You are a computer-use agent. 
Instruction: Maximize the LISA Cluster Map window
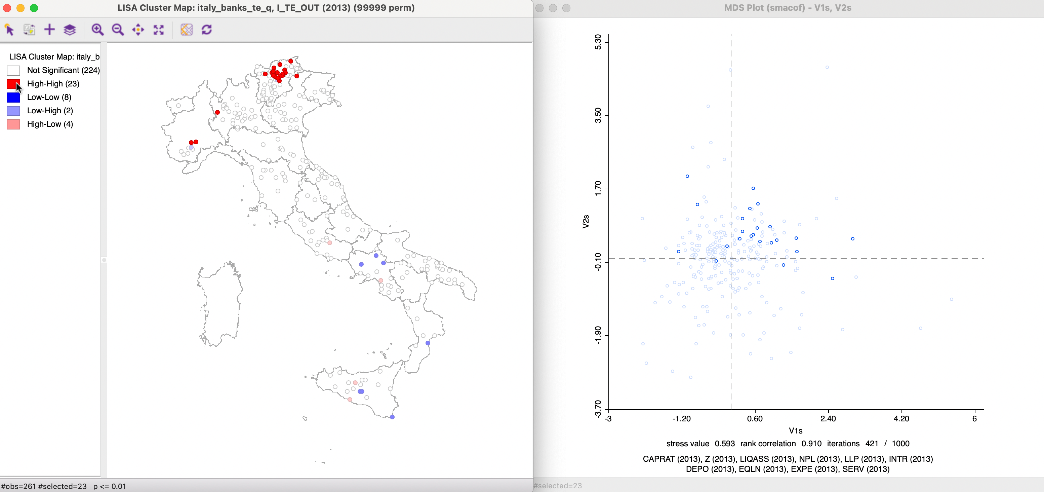tap(34, 8)
